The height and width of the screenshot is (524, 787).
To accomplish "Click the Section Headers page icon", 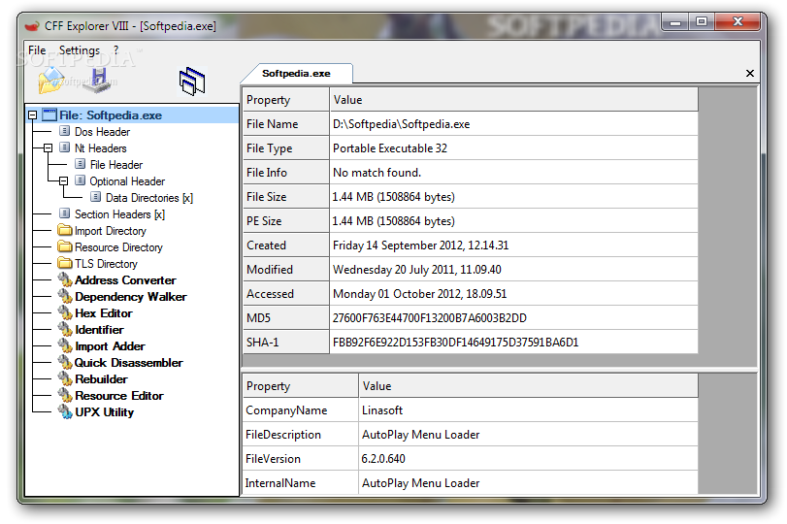I will [64, 213].
